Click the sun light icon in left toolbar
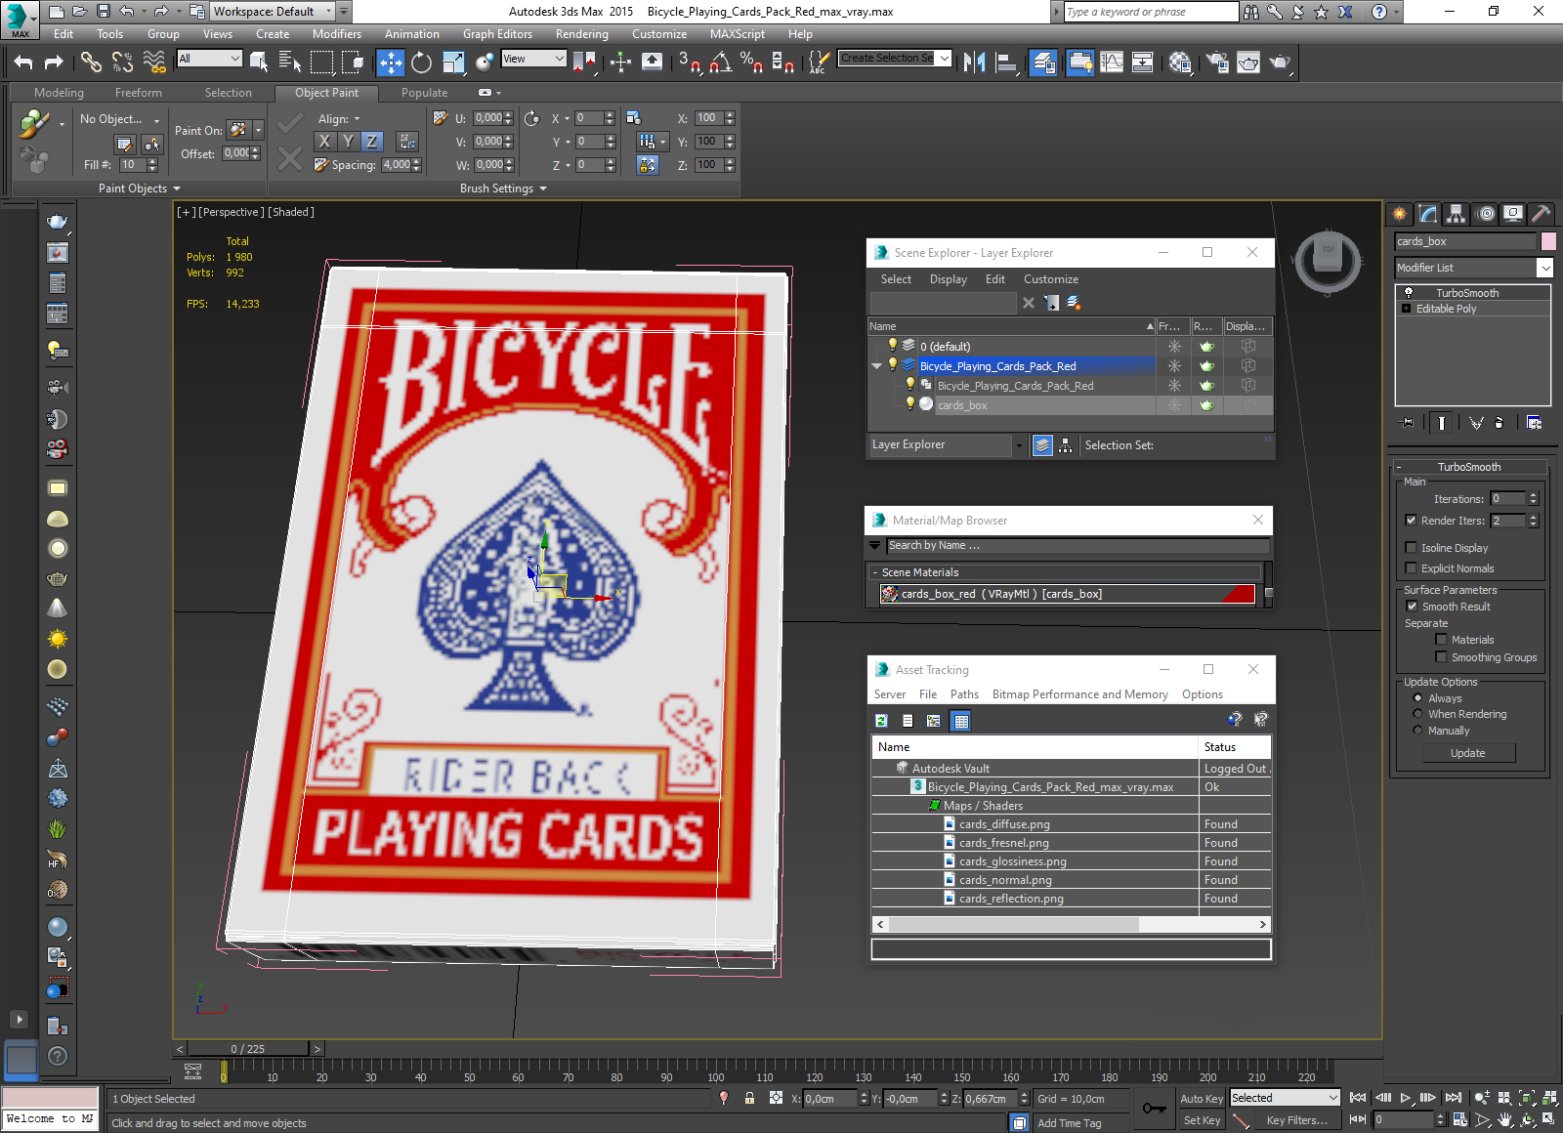The height and width of the screenshot is (1133, 1563). click(x=58, y=639)
